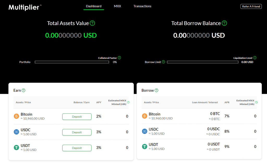Click the 0 USDT loan amount
Image resolution: width=267 pixels, height=164 pixels.
click(214, 144)
